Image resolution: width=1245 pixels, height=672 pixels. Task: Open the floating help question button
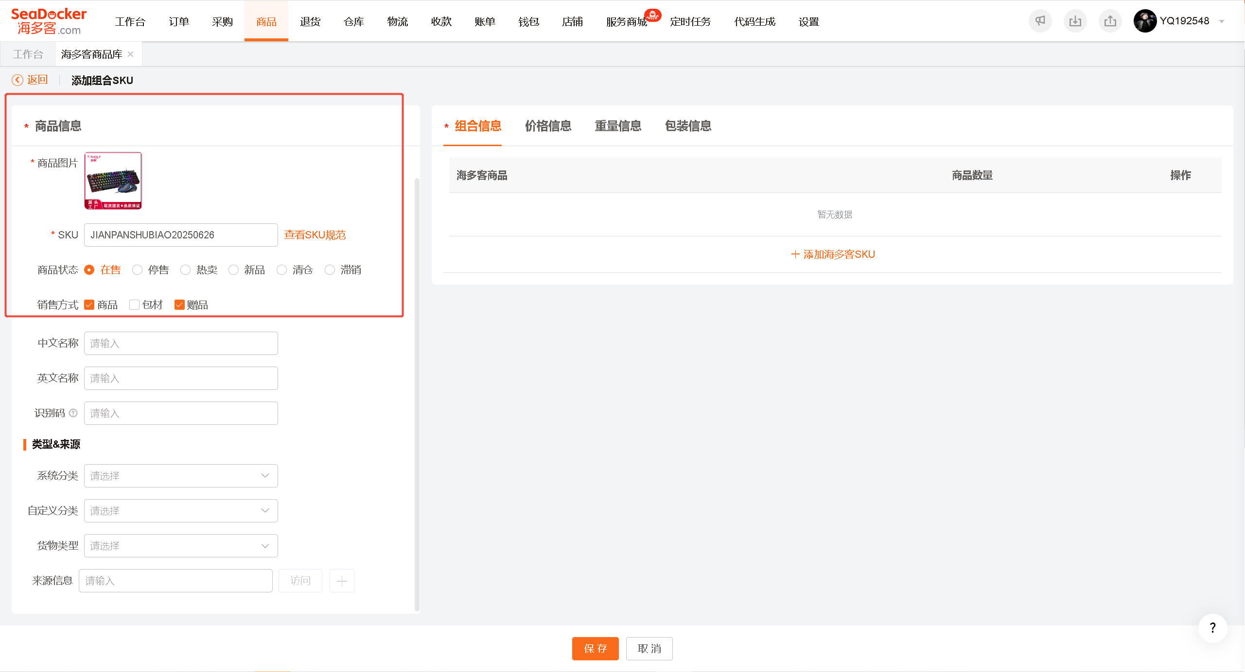[x=1212, y=628]
